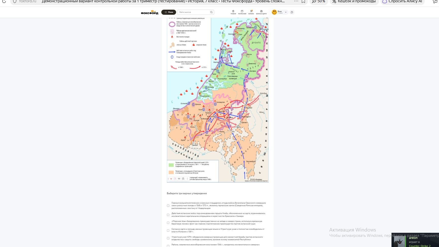Image resolution: width=439 pixels, height=247 pixels.
Task: Go to Главная section
Action: point(233,12)
